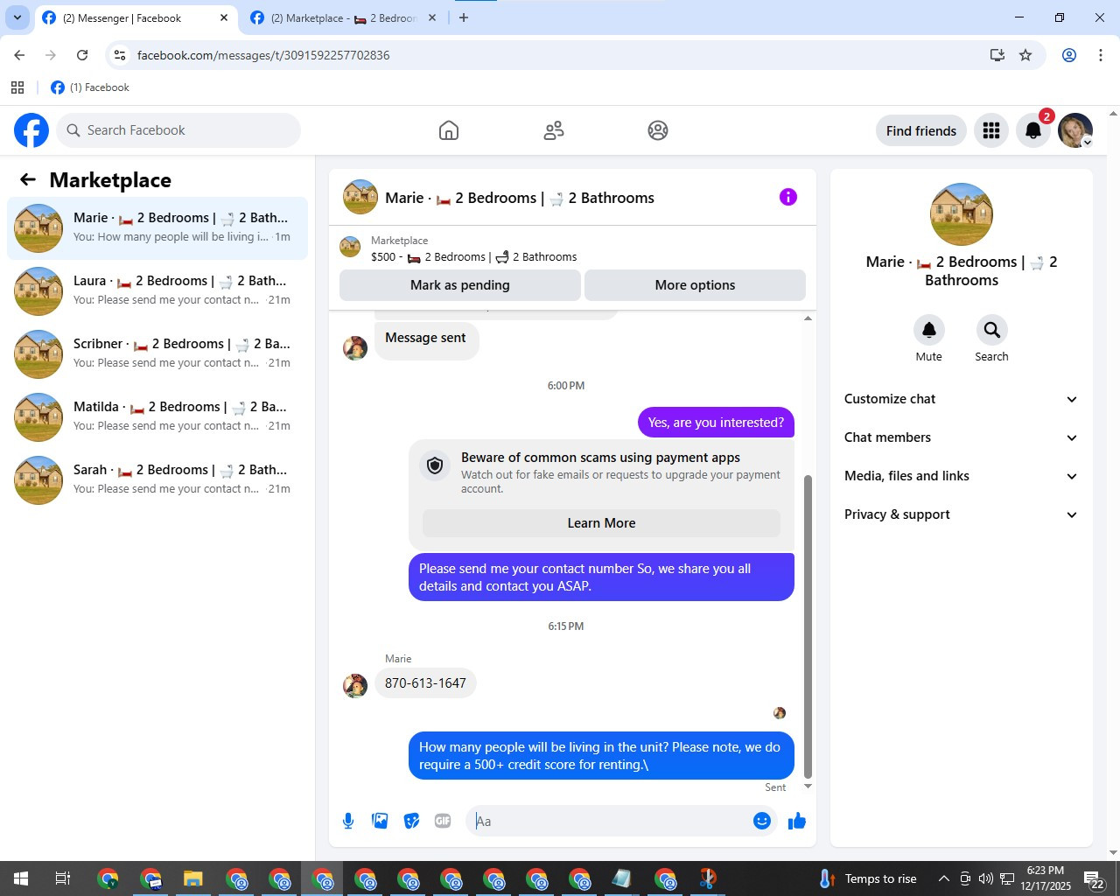Click the taskbar volume icon
Screen dimensions: 1120x896
tap(986, 878)
